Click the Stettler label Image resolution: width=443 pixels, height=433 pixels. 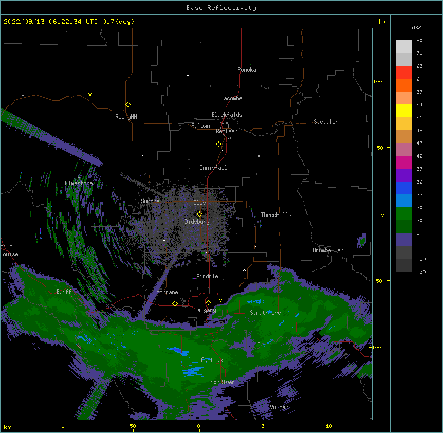tap(326, 122)
